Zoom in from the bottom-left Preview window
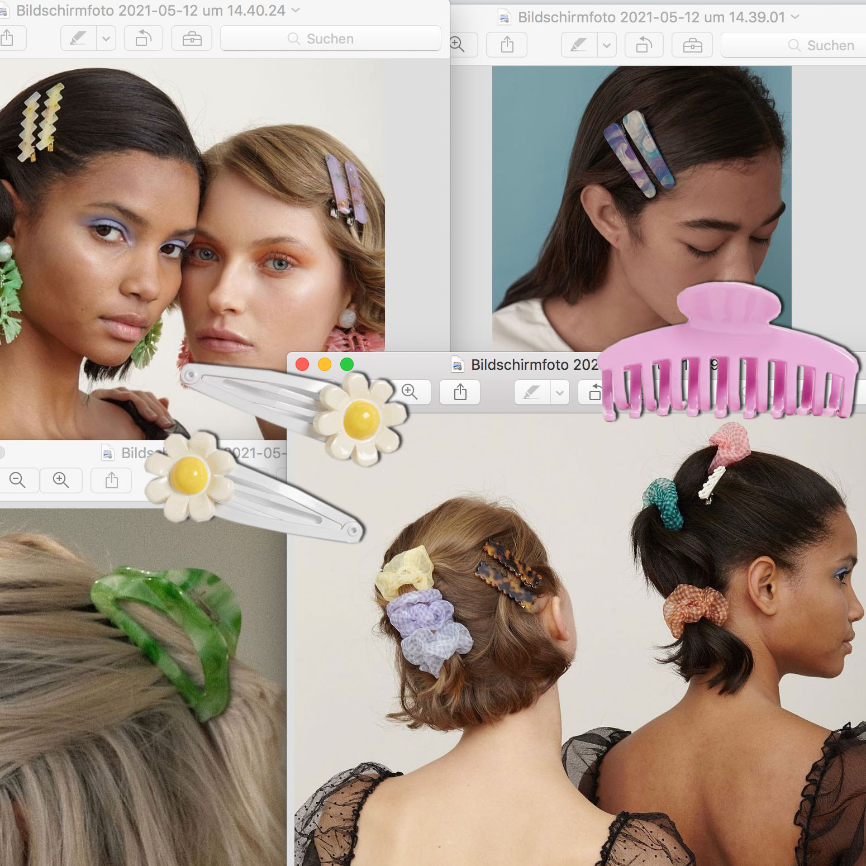 pos(61,480)
